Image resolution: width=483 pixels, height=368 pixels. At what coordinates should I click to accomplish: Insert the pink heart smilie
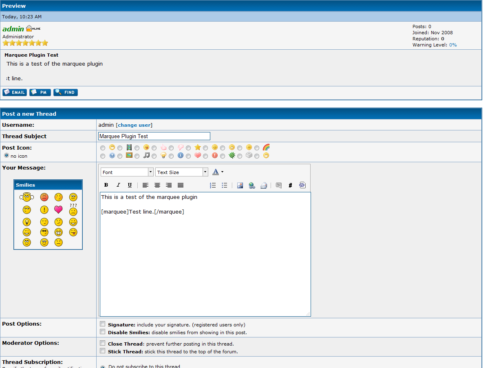tap(58, 209)
